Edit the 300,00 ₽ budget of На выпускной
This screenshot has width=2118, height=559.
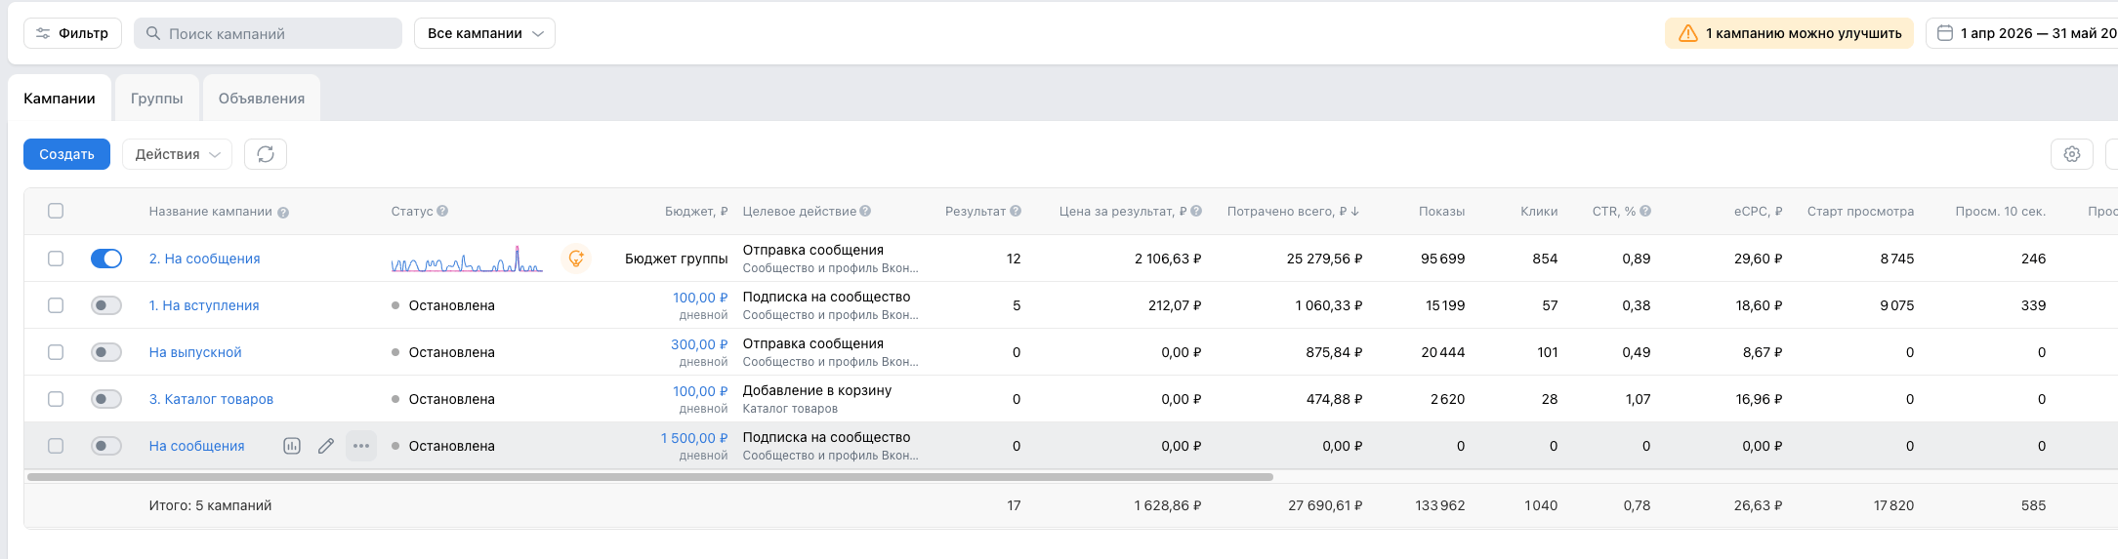(699, 344)
